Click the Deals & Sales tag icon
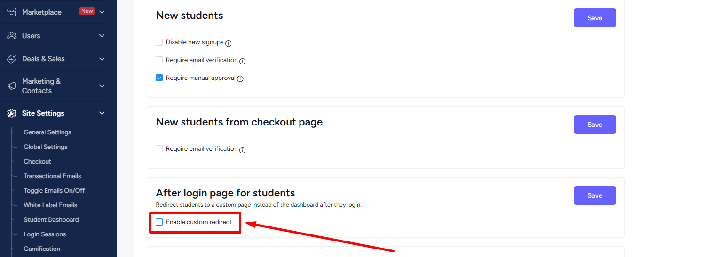The width and height of the screenshot is (703, 257). (x=12, y=59)
